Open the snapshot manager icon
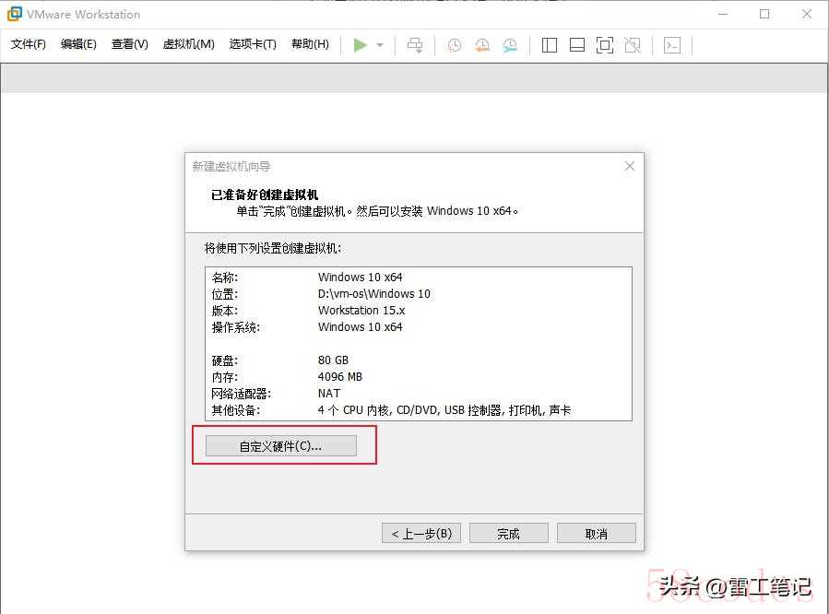The height and width of the screenshot is (614, 829). point(510,45)
